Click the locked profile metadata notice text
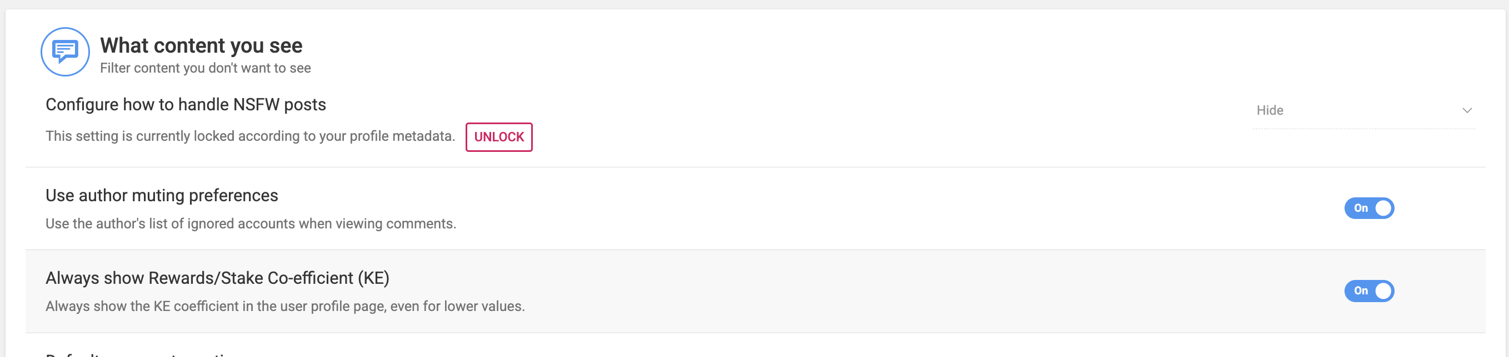This screenshot has width=1509, height=357. coord(250,136)
